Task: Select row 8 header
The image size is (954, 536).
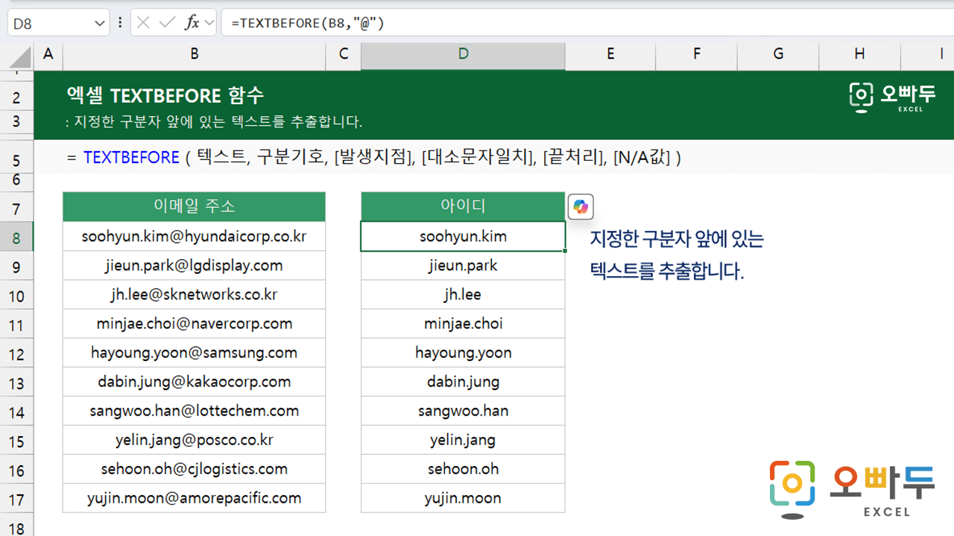Action: [x=16, y=238]
